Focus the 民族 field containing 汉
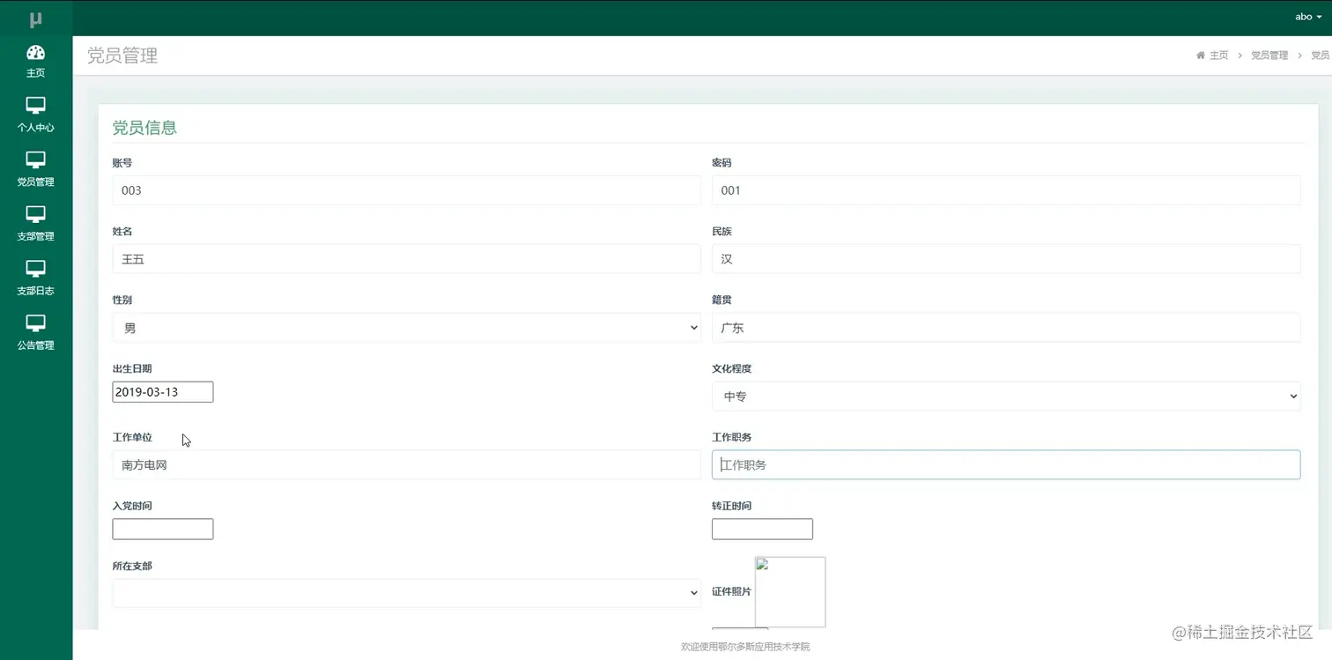Viewport: 1332px width, 660px height. pos(1006,259)
